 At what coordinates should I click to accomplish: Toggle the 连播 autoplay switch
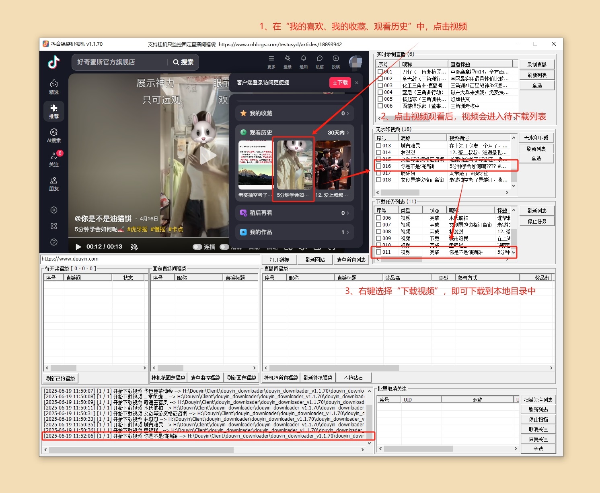point(197,247)
